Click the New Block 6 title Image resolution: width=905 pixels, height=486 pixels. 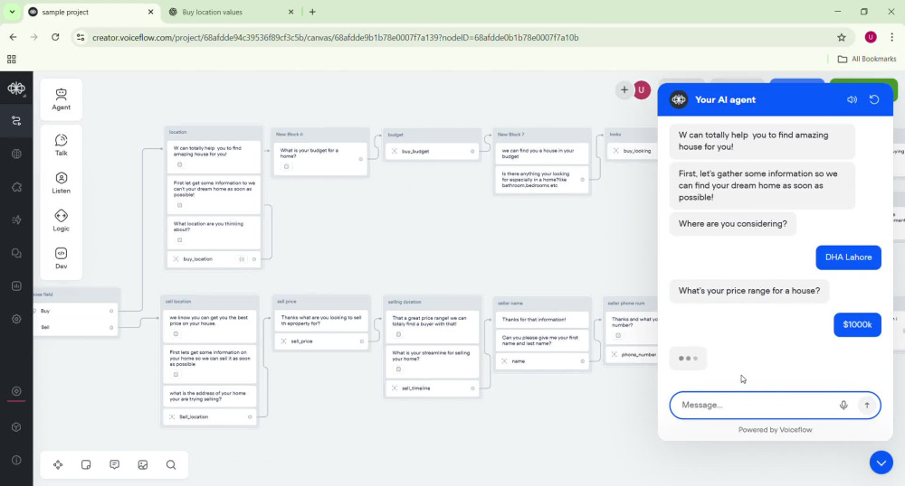click(290, 135)
